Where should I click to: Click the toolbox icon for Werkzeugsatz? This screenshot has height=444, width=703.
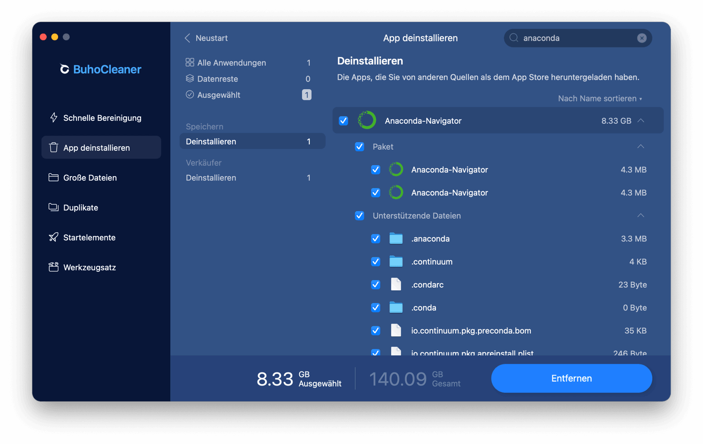[54, 267]
